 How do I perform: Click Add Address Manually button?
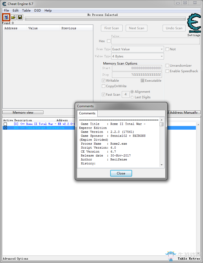(x=184, y=112)
